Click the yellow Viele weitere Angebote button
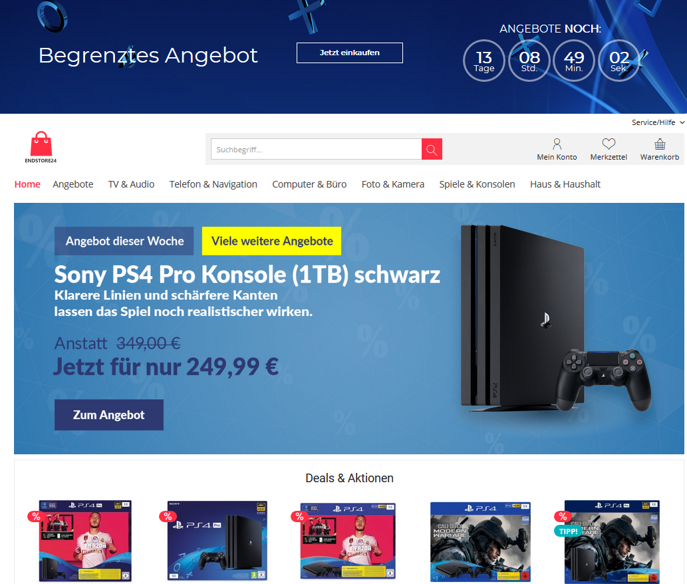The height and width of the screenshot is (584, 687). tap(271, 241)
